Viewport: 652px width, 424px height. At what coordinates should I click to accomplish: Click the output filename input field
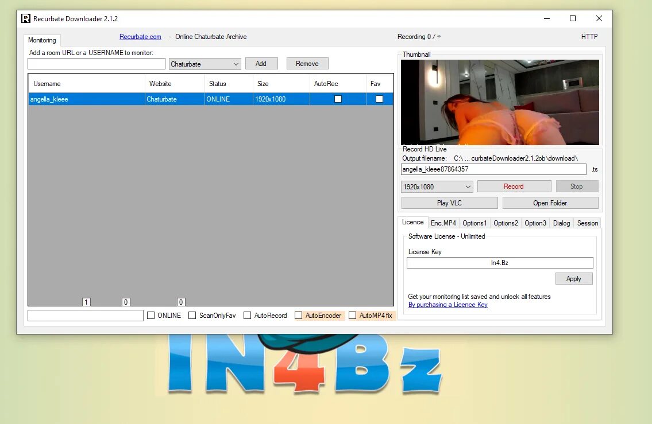tap(493, 169)
